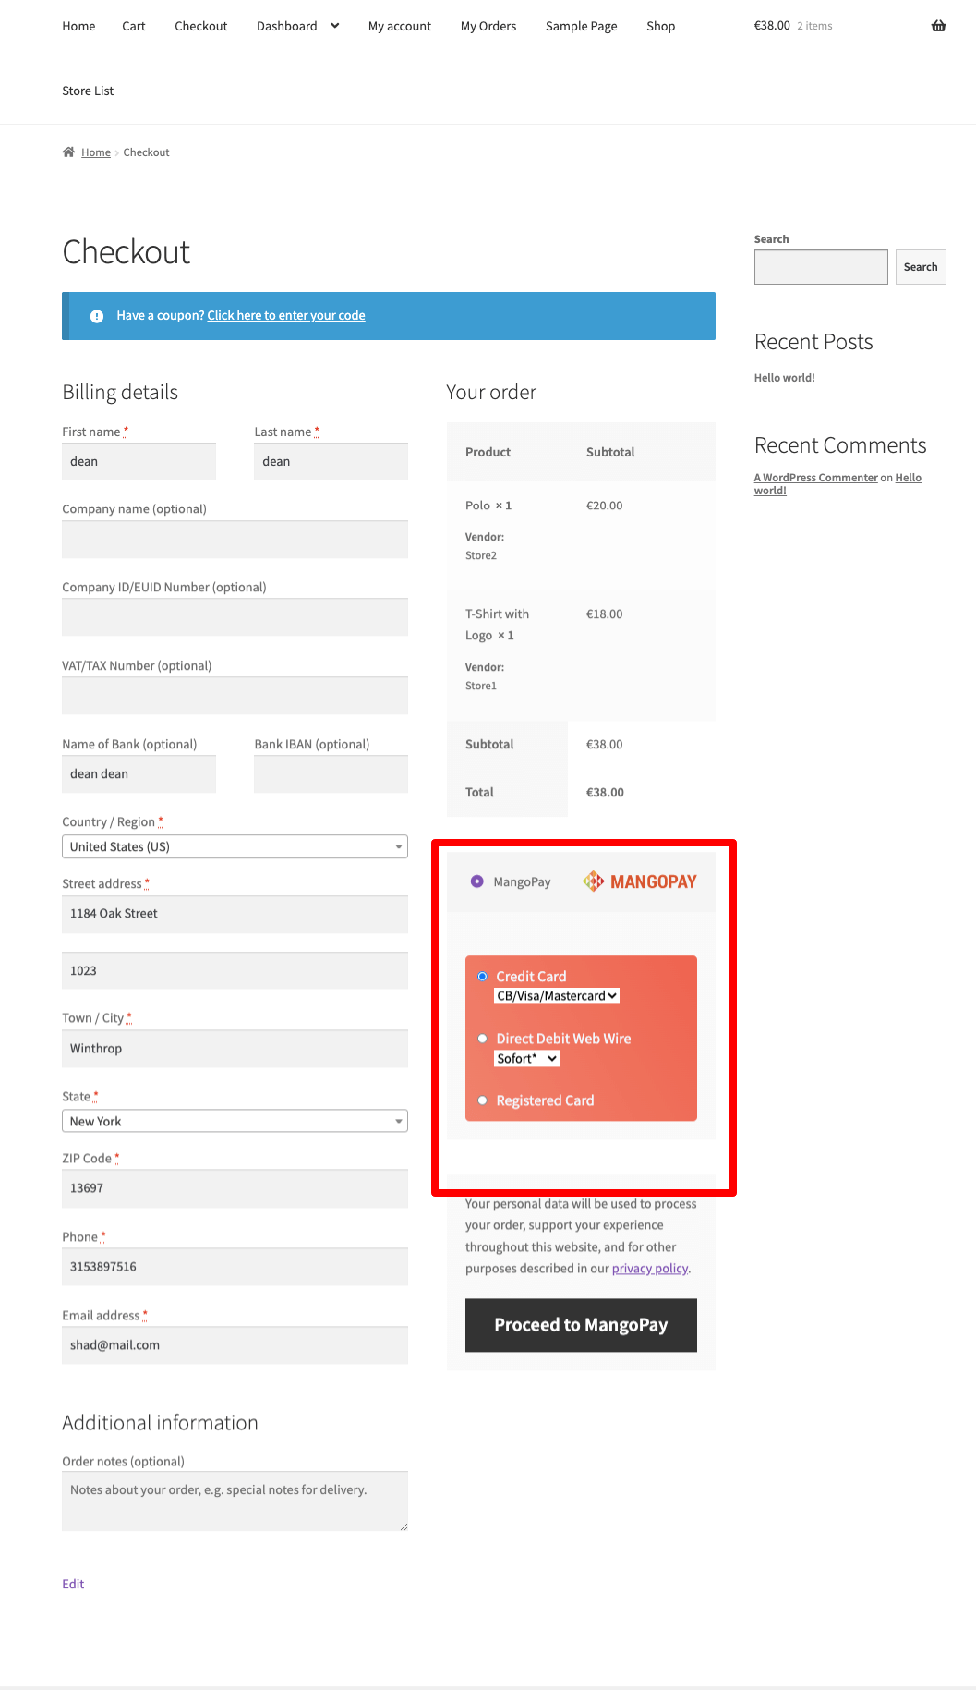Select the Registered Card radio option
The width and height of the screenshot is (976, 1690).
(x=482, y=1100)
